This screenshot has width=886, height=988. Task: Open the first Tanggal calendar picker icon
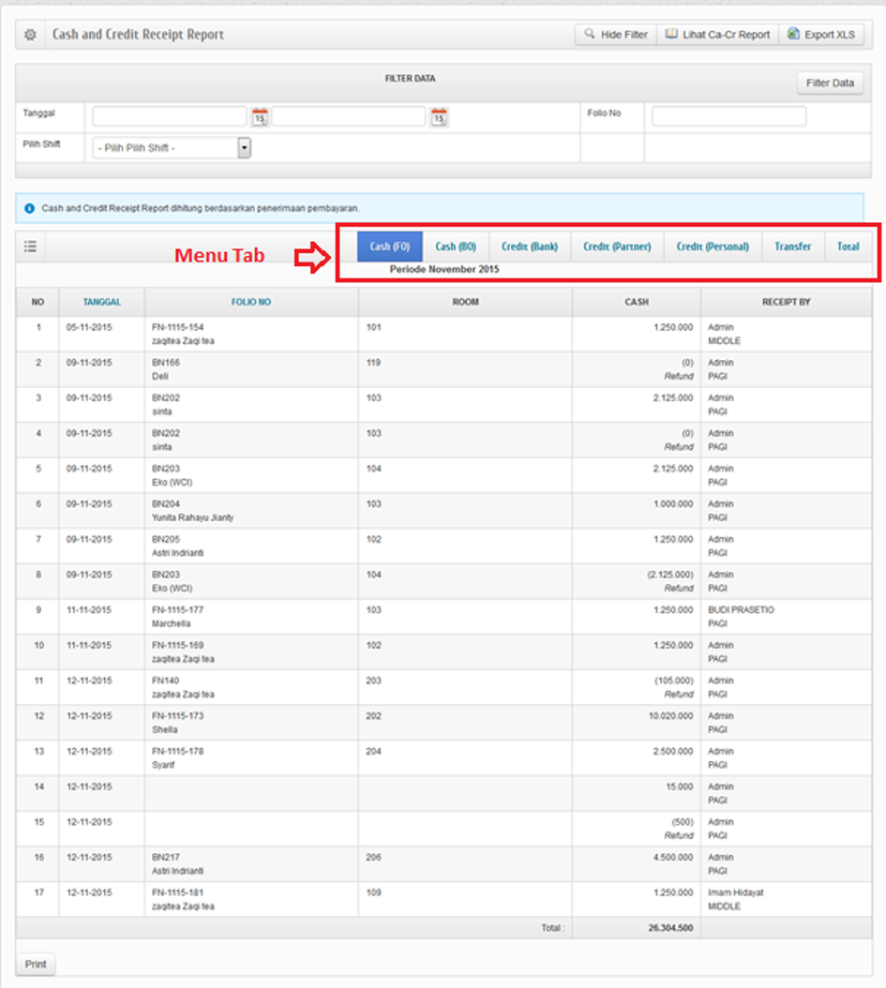(x=260, y=116)
